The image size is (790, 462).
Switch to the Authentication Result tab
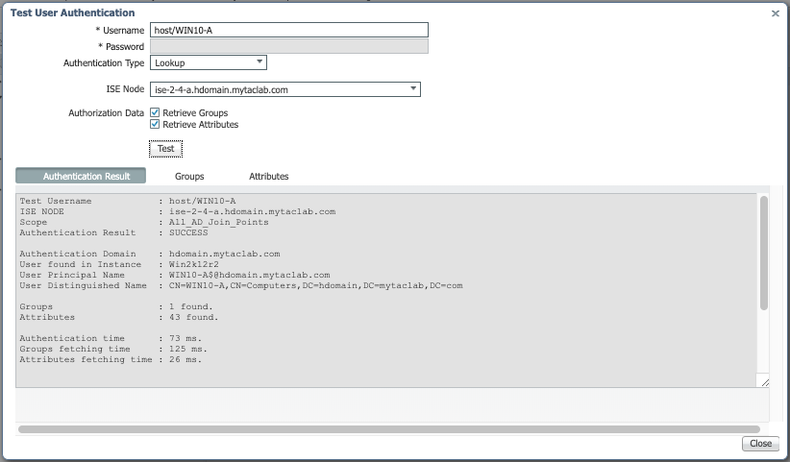[81, 176]
